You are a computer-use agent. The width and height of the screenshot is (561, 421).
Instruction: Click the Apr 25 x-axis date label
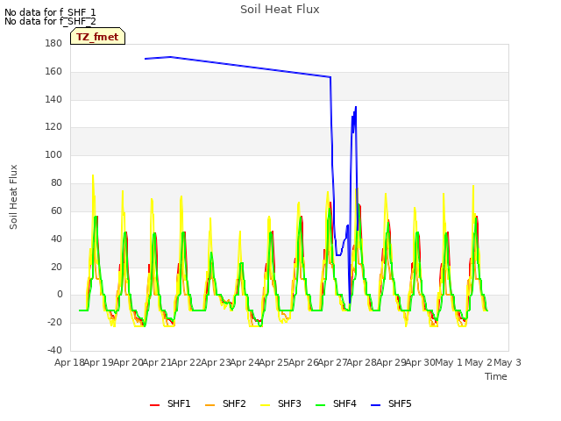tap(274, 362)
